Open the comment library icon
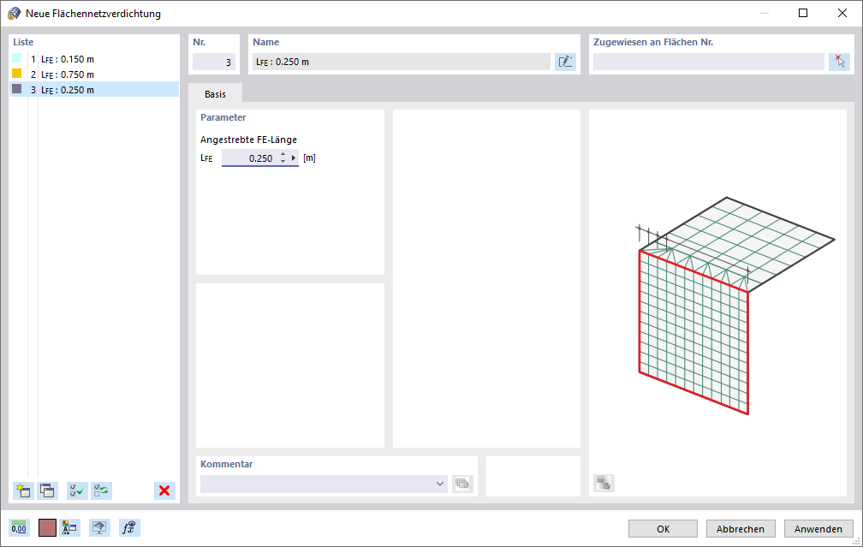 [x=462, y=484]
